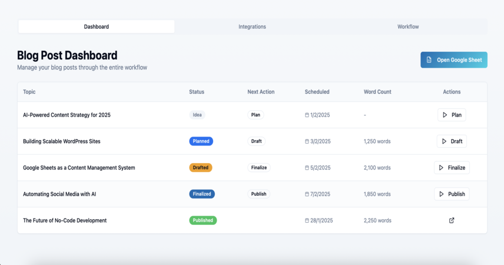Viewport: 504px width, 265px height.
Task: Switch to the Workflow tab
Action: (408, 26)
